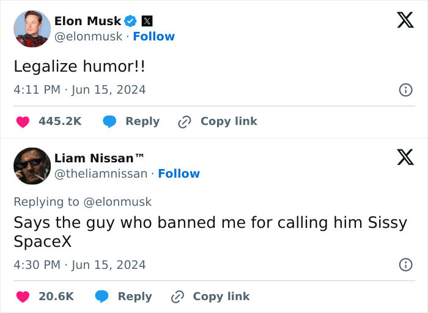Click chain link icon on Elon's tweet

pyautogui.click(x=185, y=122)
